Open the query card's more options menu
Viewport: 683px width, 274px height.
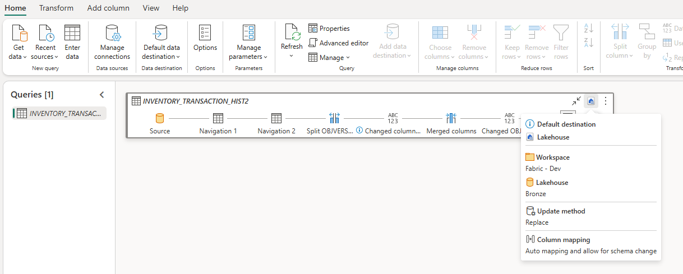pos(606,101)
